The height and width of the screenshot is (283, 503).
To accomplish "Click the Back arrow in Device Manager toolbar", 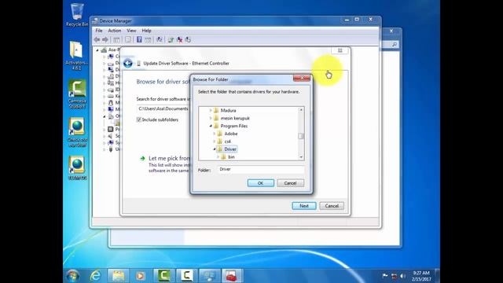I will (x=97, y=40).
